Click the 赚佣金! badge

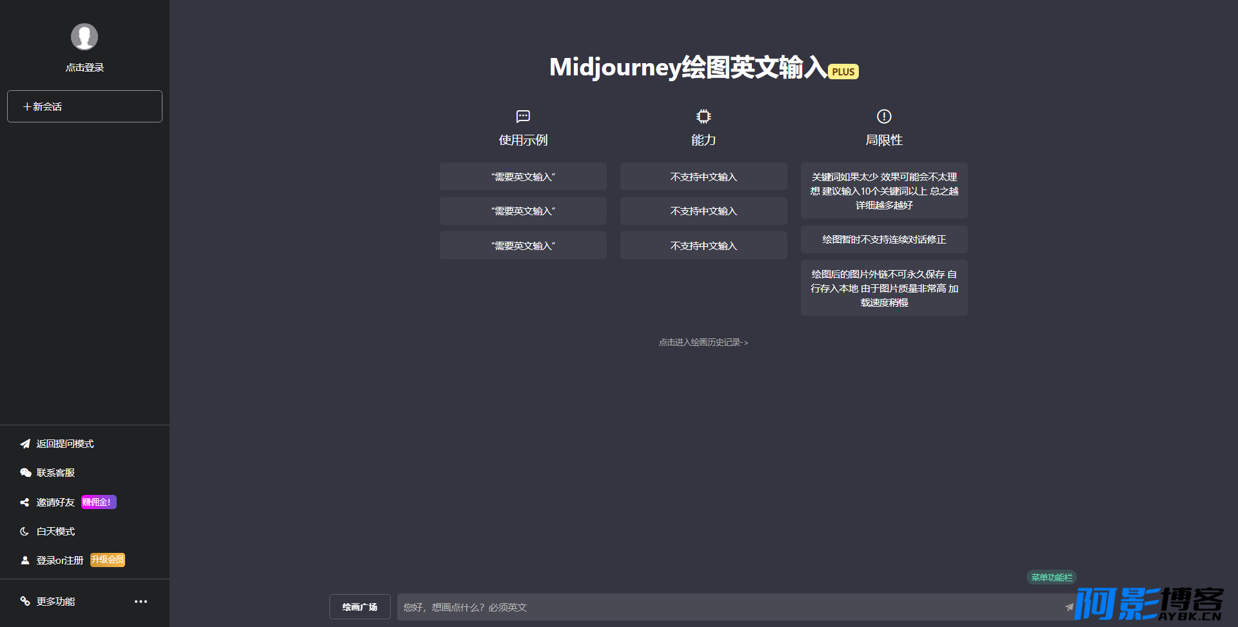(x=99, y=502)
